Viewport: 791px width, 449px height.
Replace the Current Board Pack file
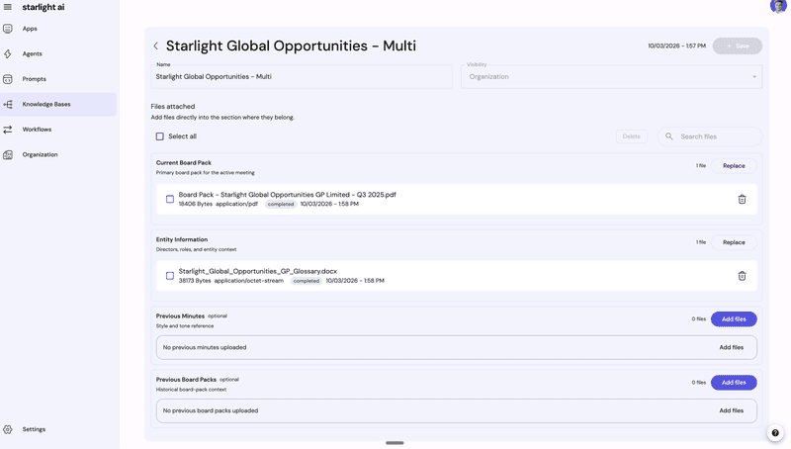[734, 166]
